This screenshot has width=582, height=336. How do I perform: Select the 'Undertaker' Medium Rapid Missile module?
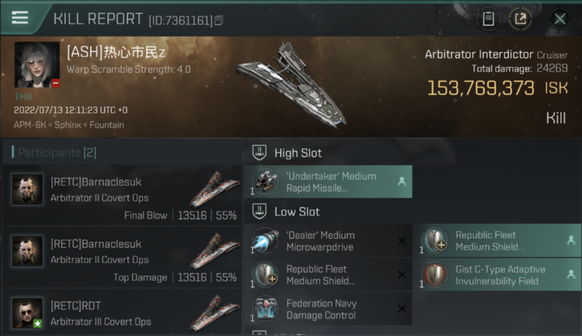[x=328, y=182]
